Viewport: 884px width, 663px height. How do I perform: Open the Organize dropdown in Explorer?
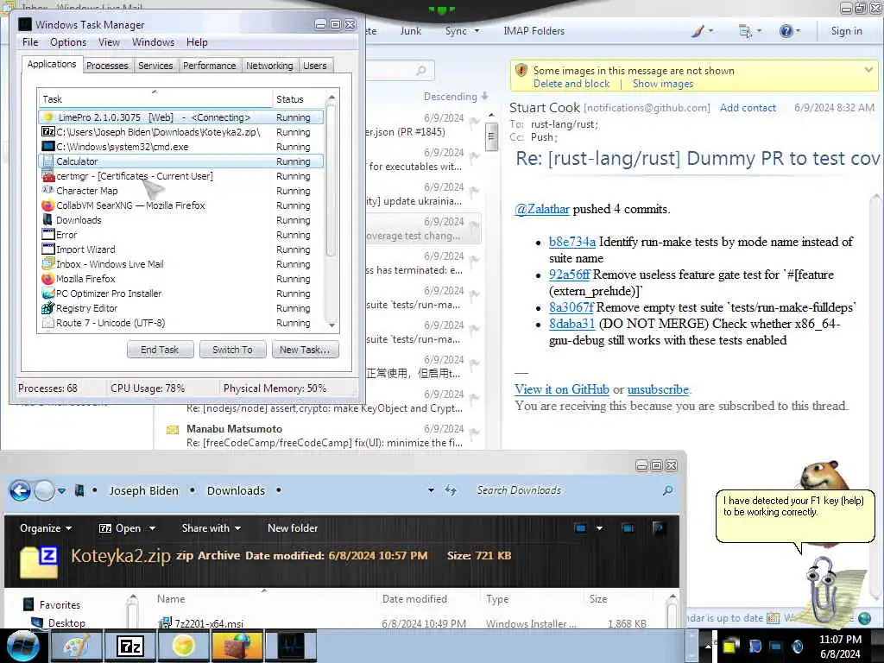click(46, 528)
